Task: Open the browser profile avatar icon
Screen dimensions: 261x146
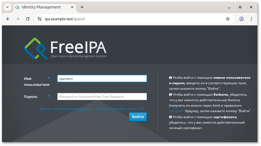Action: tap(242, 19)
